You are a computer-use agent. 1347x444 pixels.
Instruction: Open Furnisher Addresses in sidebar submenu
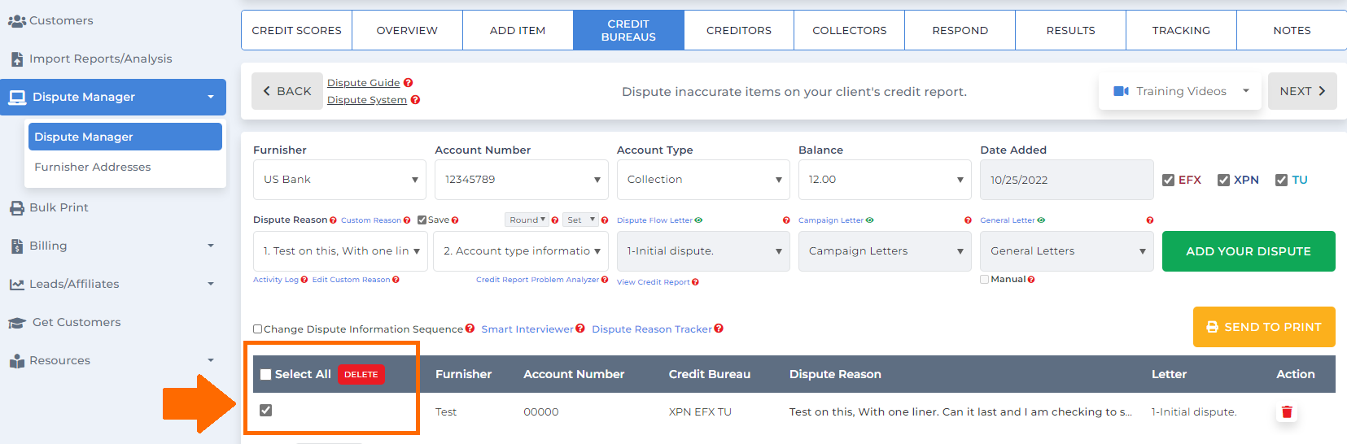(x=93, y=168)
